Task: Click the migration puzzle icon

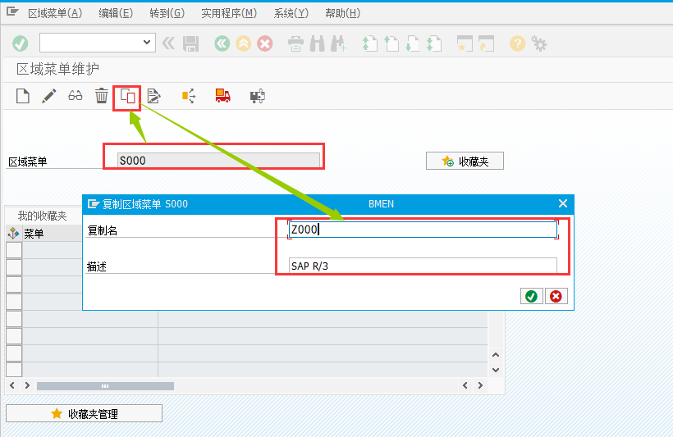Action: point(257,96)
